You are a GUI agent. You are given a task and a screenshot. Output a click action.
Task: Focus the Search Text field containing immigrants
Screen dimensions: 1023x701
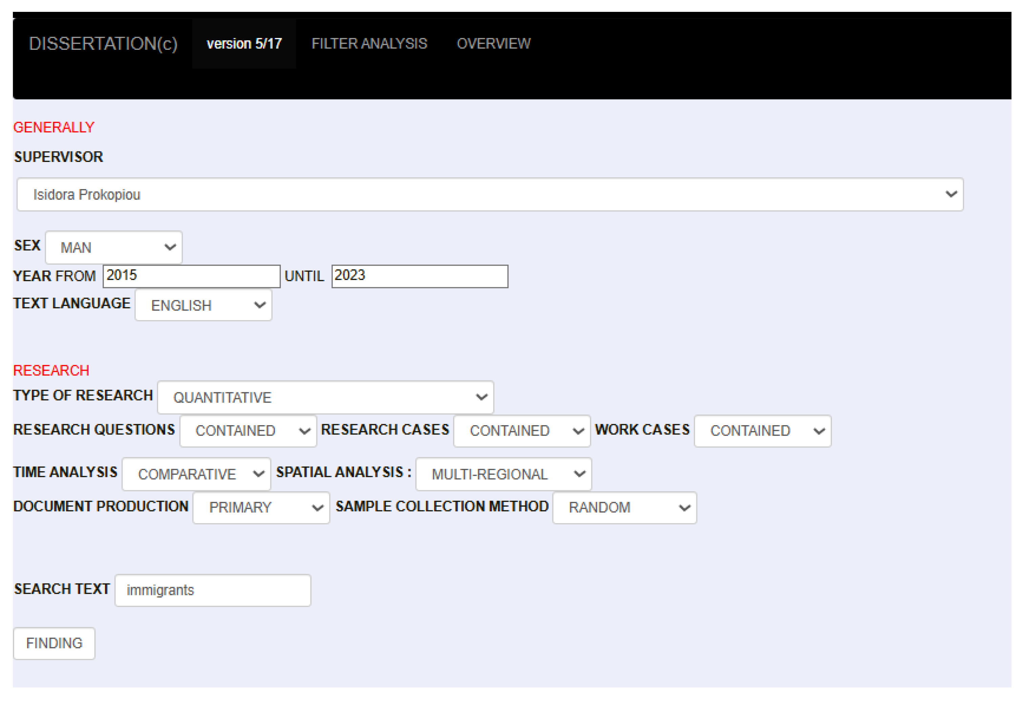pos(213,590)
